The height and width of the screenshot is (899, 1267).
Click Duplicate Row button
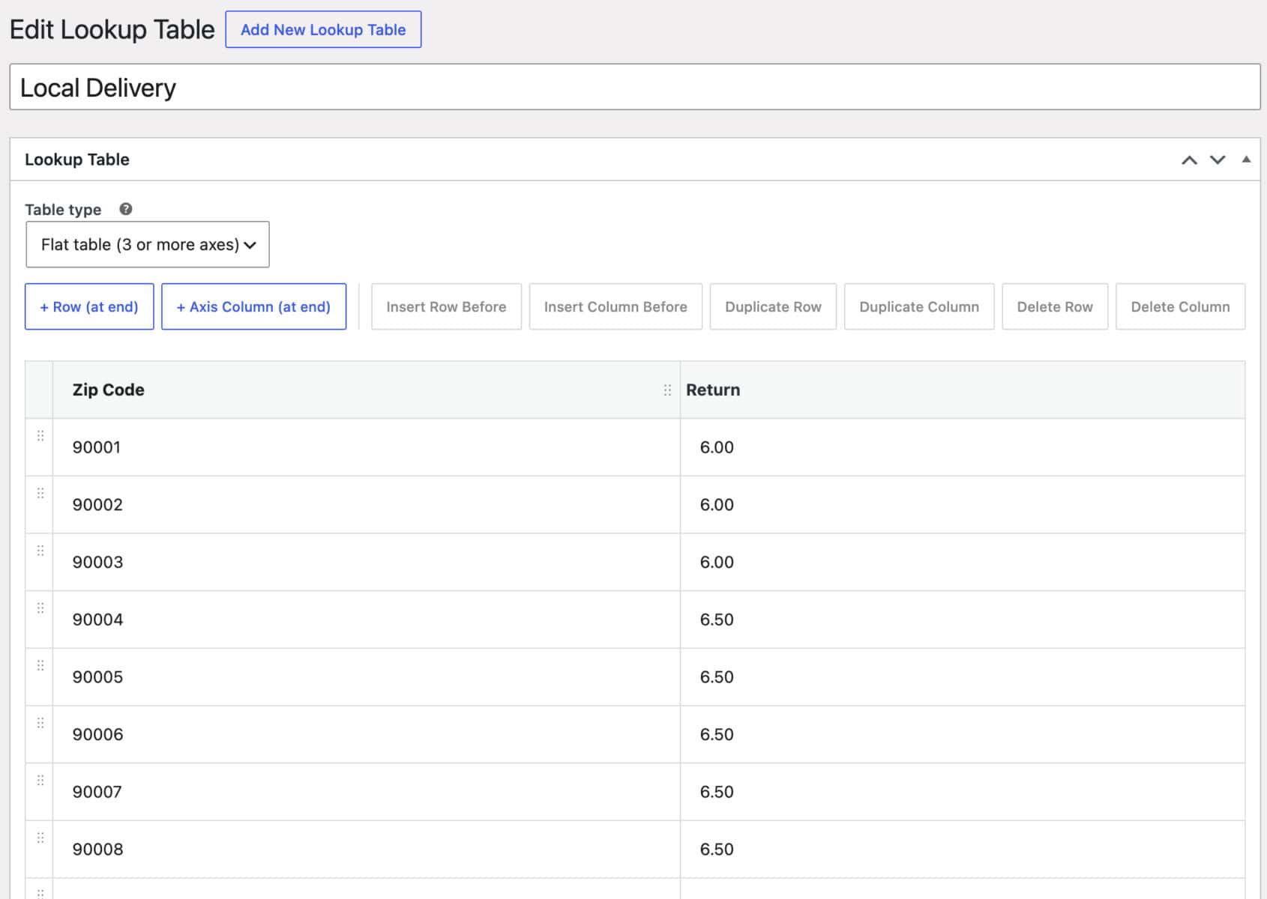773,306
